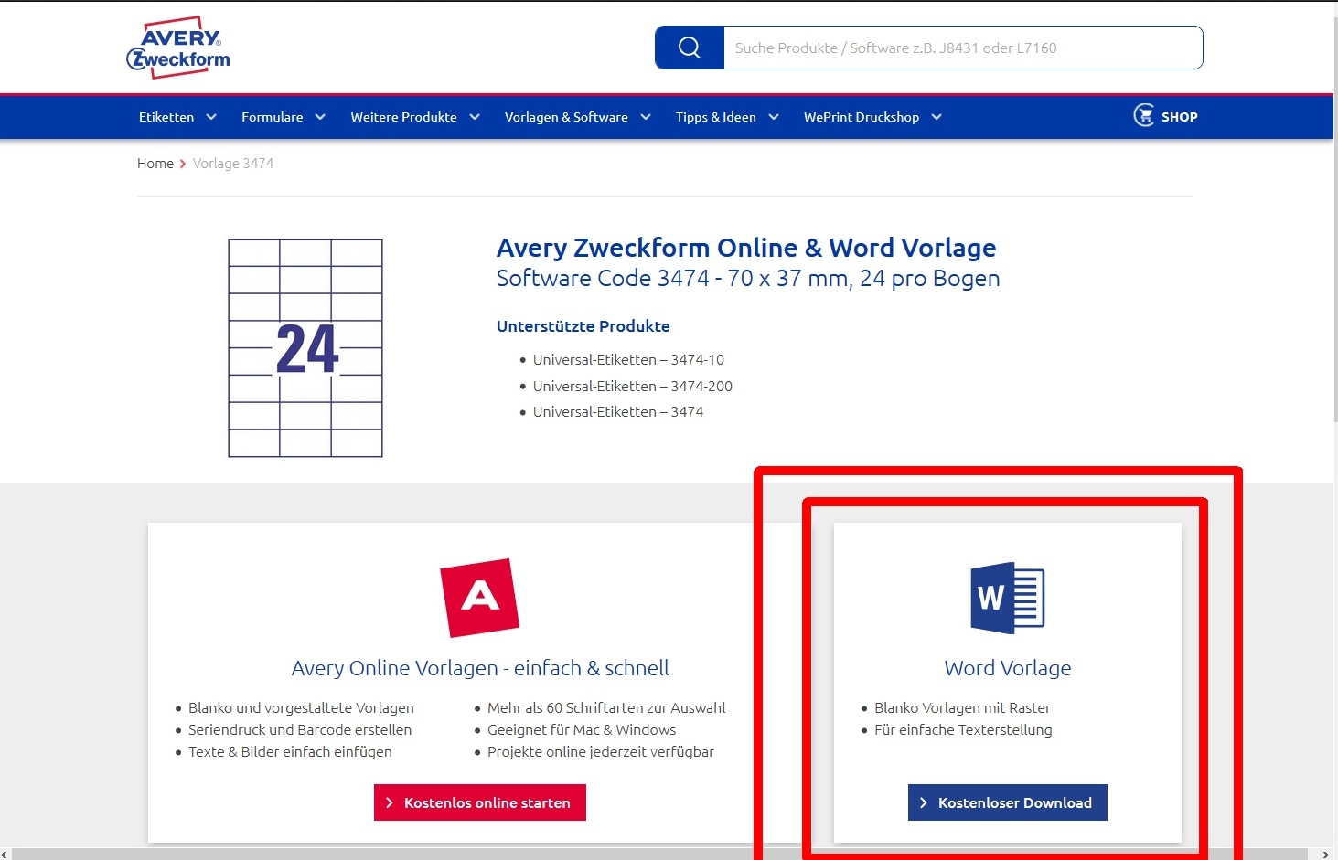Click Mehr als 60 Schriftarten bullet
This screenshot has height=860, width=1338.
tap(606, 708)
